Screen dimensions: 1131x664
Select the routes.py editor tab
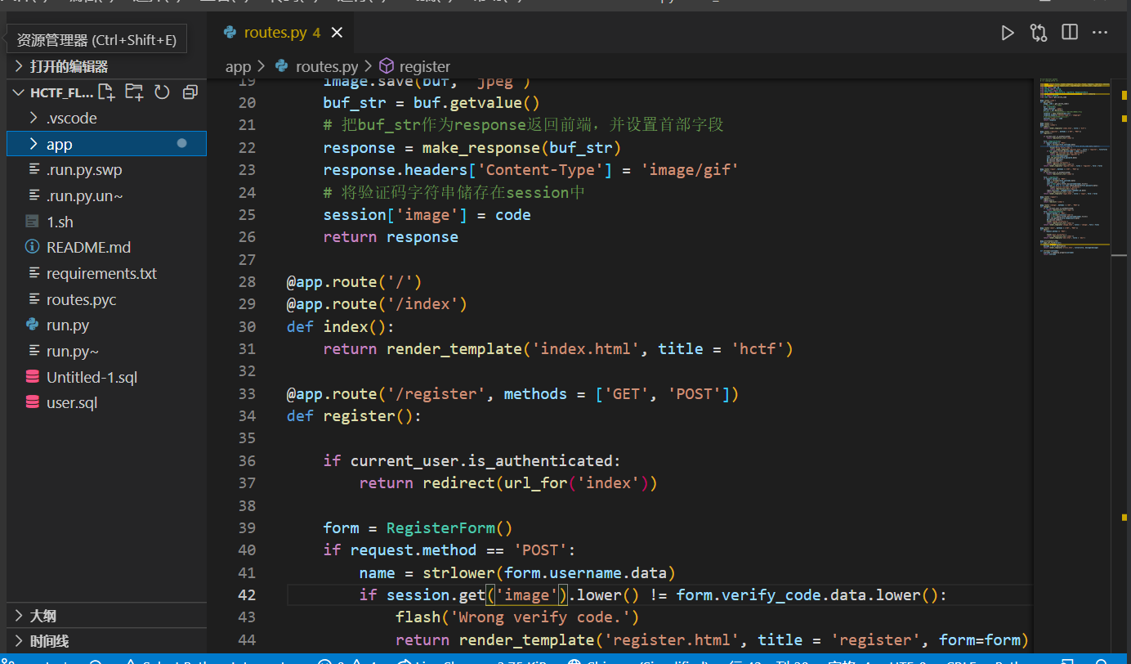(x=274, y=33)
